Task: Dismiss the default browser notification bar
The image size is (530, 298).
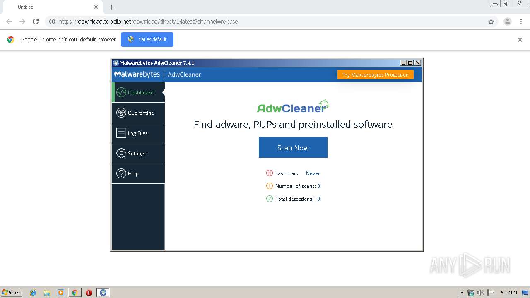Action: 520,40
